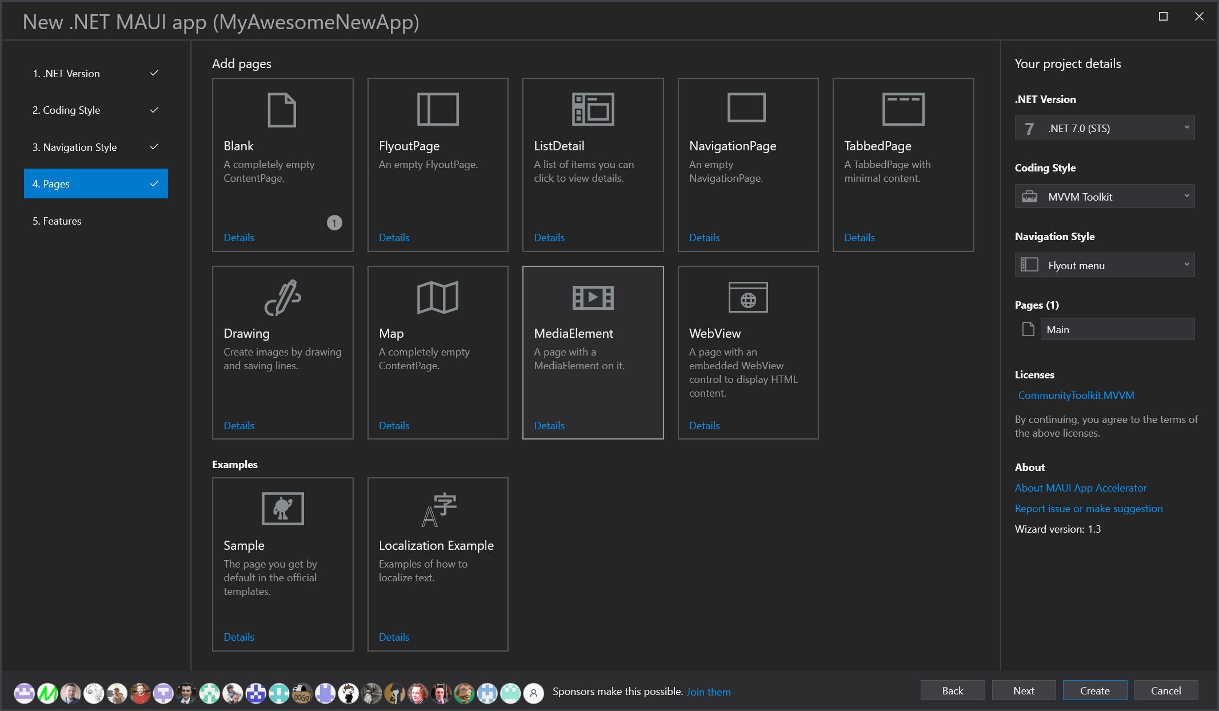Open the Navigation Style Flyout menu dropdown
This screenshot has height=711, width=1219.
[1104, 265]
